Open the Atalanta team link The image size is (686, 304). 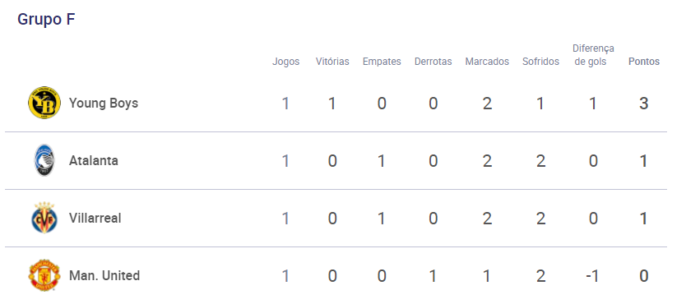(94, 161)
